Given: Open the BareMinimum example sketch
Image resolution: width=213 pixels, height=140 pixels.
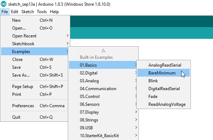Looking at the screenshot, I should (x=163, y=73).
